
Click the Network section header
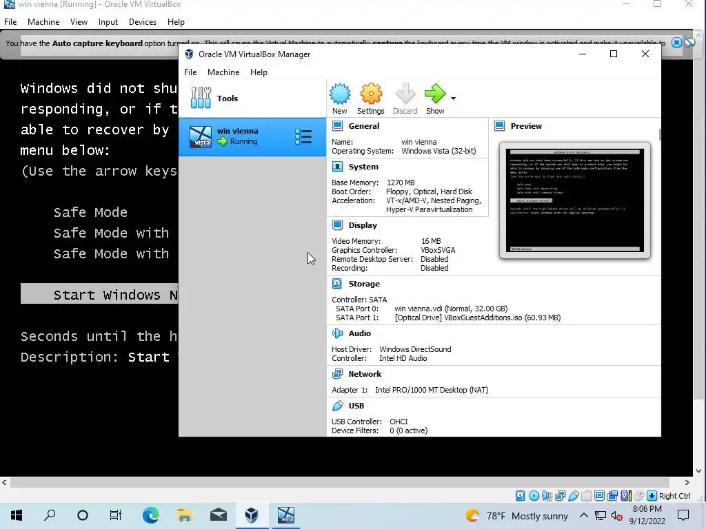pyautogui.click(x=365, y=374)
